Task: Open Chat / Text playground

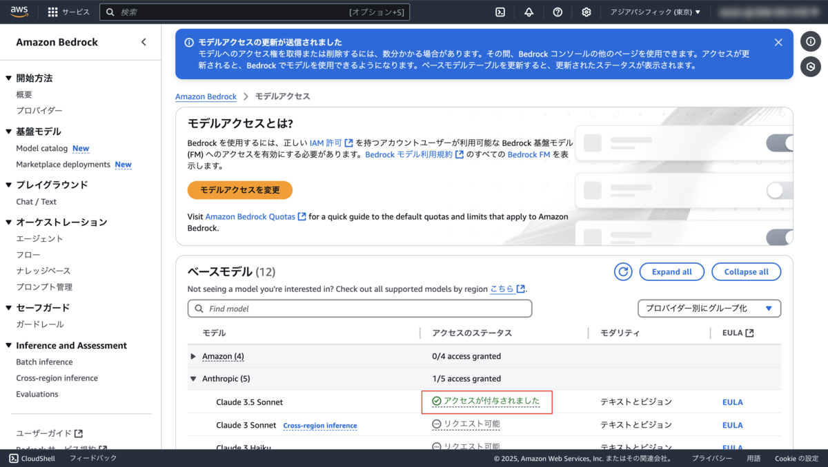Action: (x=37, y=202)
